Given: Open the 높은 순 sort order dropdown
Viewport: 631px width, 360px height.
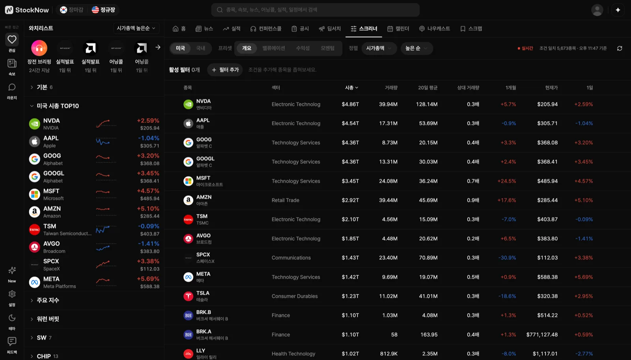Looking at the screenshot, I should click(x=416, y=48).
